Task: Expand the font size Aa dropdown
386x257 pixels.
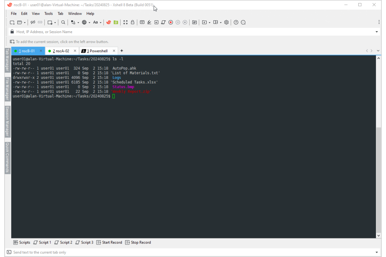Action: coord(100,22)
